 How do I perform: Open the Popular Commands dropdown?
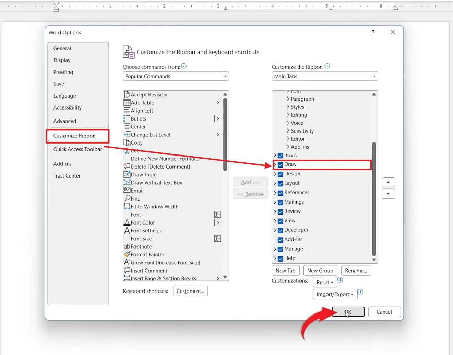click(176, 76)
